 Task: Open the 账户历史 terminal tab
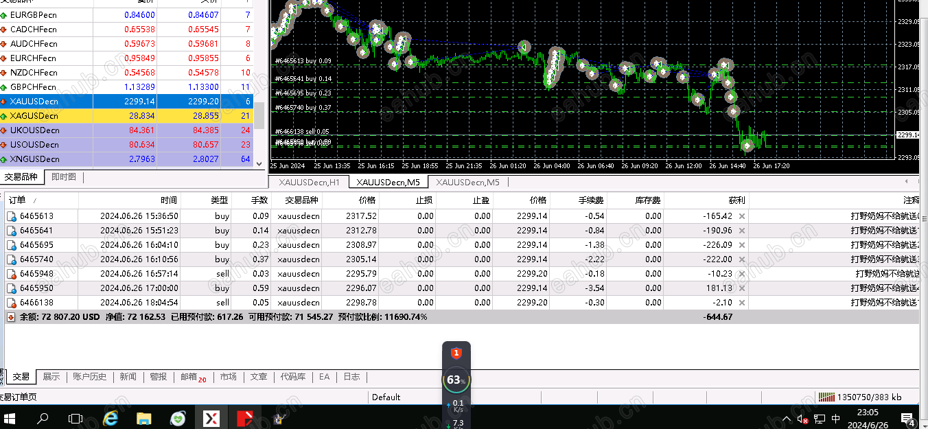[90, 377]
